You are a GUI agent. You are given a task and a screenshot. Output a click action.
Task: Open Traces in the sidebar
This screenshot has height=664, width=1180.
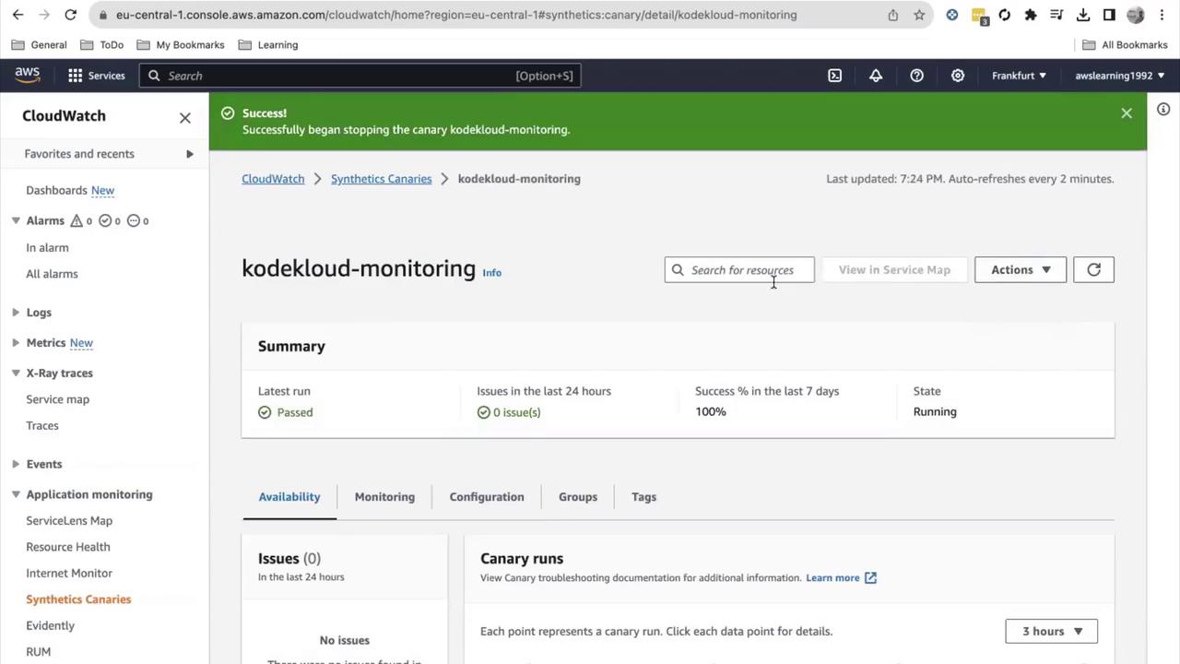pyautogui.click(x=42, y=425)
